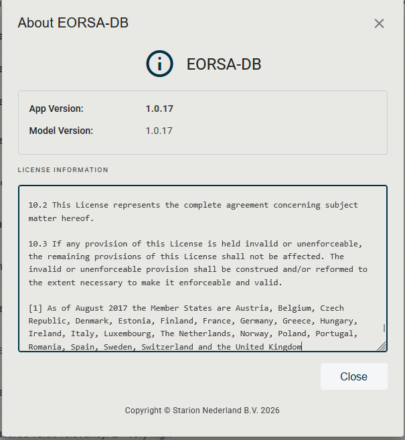Image resolution: width=405 pixels, height=440 pixels.
Task: Click the line starting 'the remaining provisions'
Action: point(186,256)
